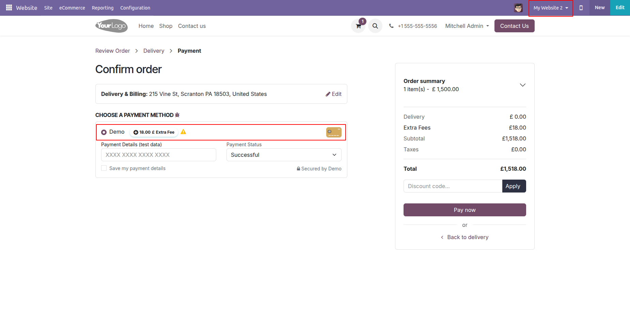Click Edit for delivery and billing address
The width and height of the screenshot is (630, 317).
point(333,94)
